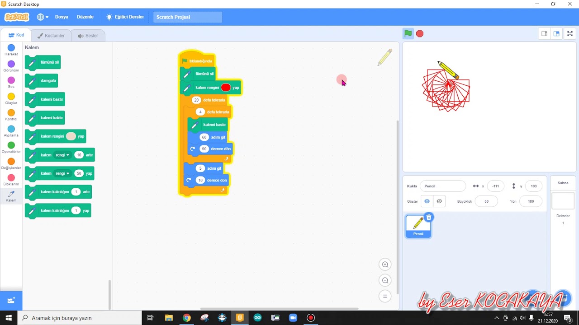
Task: Click the taskbar search box
Action: [79, 318]
